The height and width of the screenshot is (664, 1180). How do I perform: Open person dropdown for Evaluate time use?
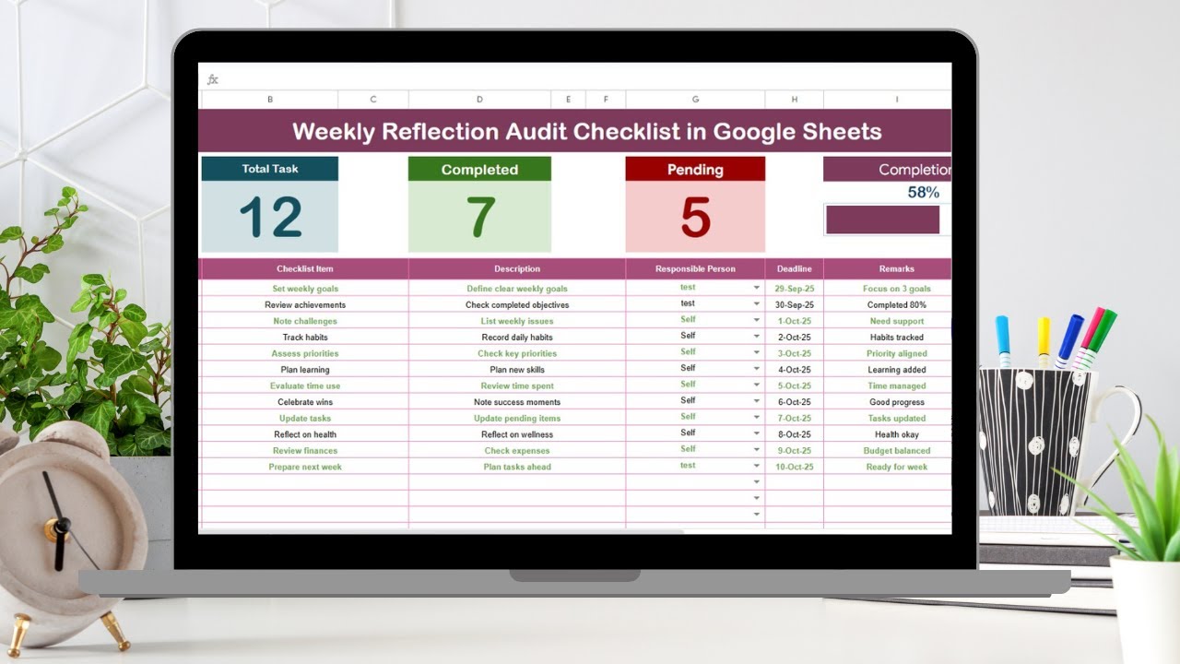click(x=757, y=385)
